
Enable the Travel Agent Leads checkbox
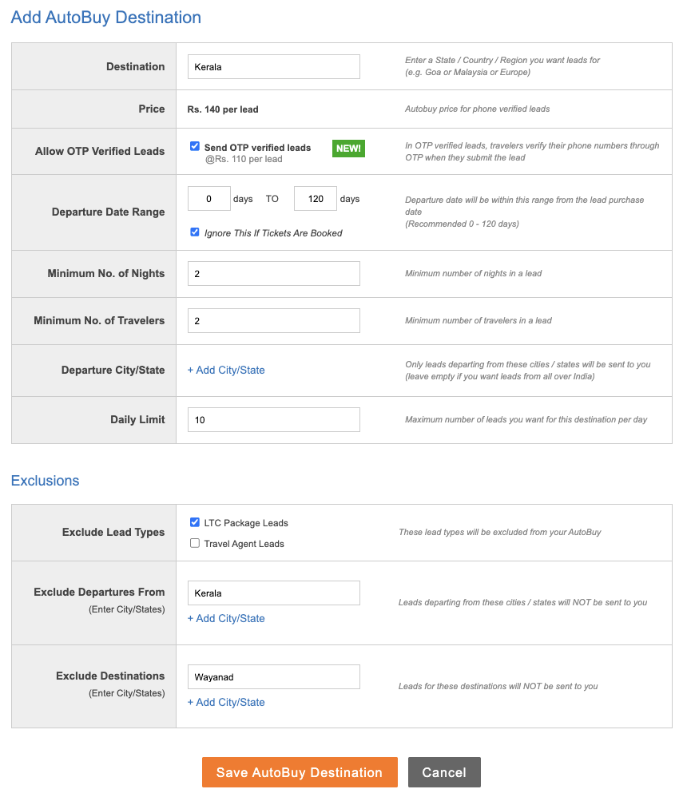195,543
